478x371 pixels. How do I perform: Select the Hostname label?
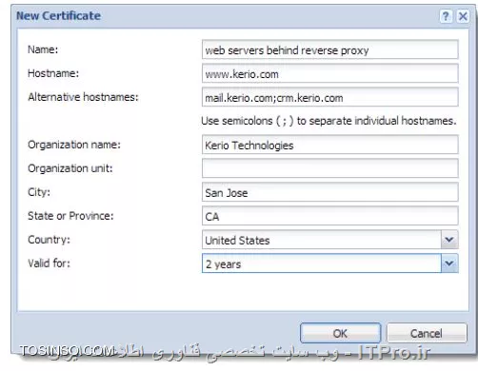(x=53, y=73)
